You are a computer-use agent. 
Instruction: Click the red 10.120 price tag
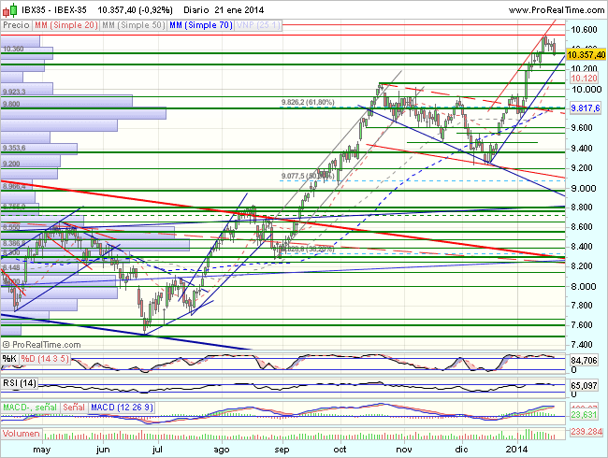tap(584, 79)
